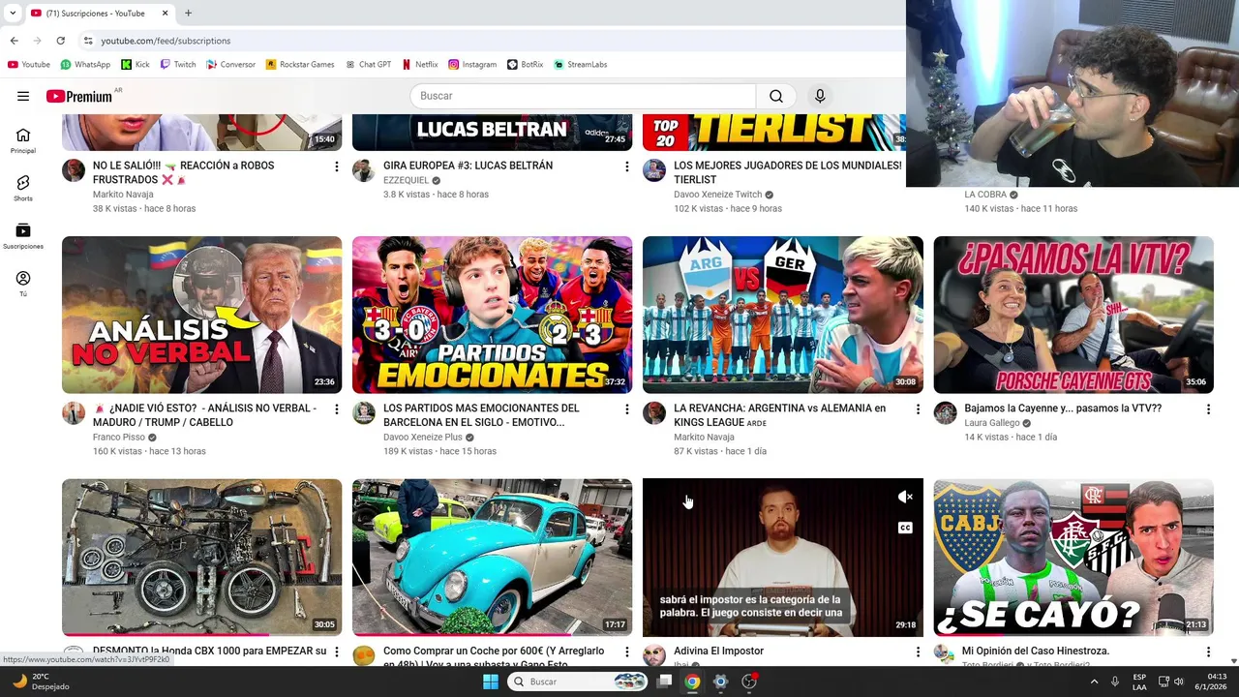Open StreamLabs bookmark
1239x697 pixels.
(581, 65)
